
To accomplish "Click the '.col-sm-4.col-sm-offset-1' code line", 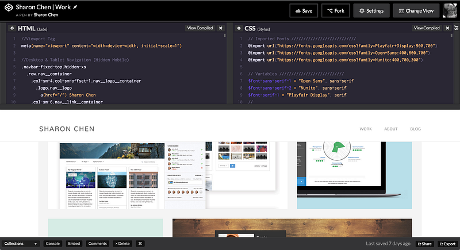I will 86,81.
